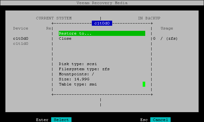Image resolution: width=204 pixels, height=122 pixels.
Task: Click the Veeam Recovery Media title bar
Action: pos(102,3)
